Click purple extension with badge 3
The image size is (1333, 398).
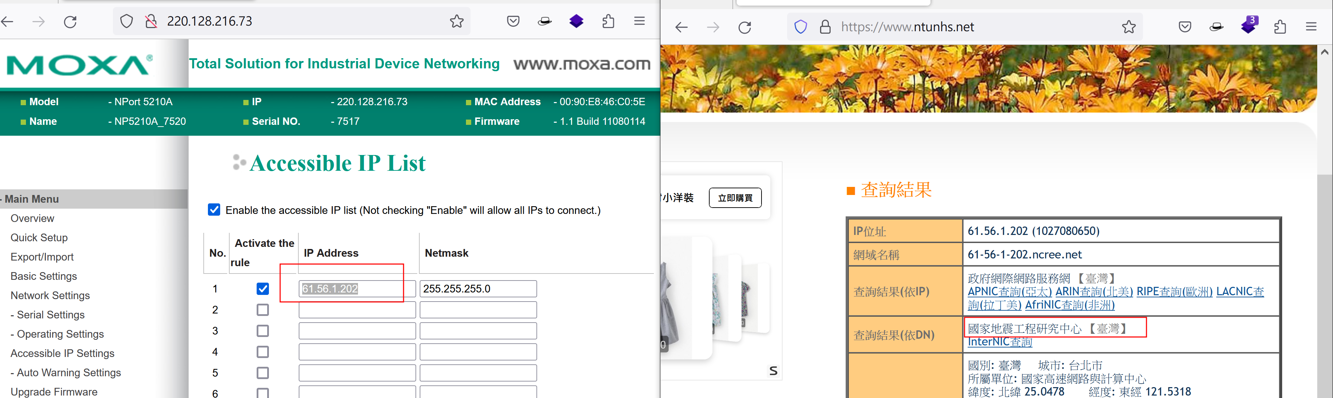tap(1249, 26)
